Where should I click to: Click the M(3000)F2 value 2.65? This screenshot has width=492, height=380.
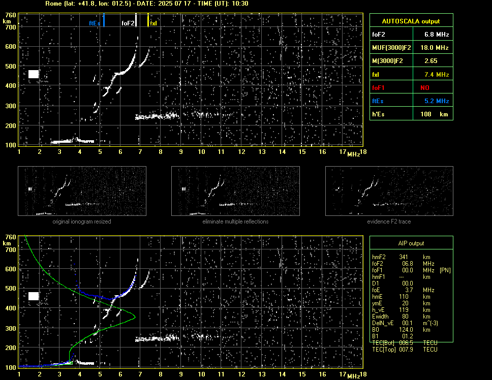(x=431, y=61)
